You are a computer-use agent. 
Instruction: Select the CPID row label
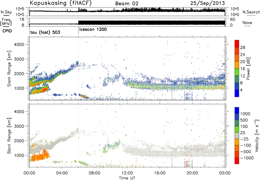(x=7, y=31)
